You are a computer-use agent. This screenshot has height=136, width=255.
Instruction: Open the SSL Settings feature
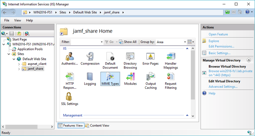pos(70,99)
